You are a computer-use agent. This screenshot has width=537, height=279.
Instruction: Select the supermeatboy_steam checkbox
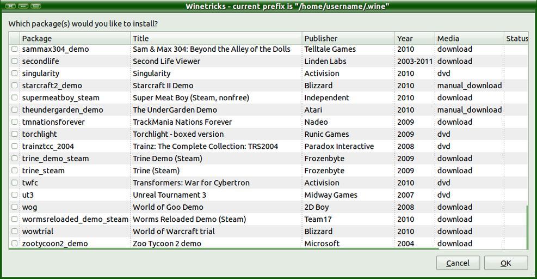(15, 98)
